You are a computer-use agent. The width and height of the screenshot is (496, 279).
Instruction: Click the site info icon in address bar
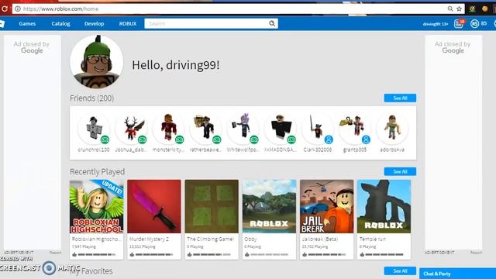coord(18,9)
